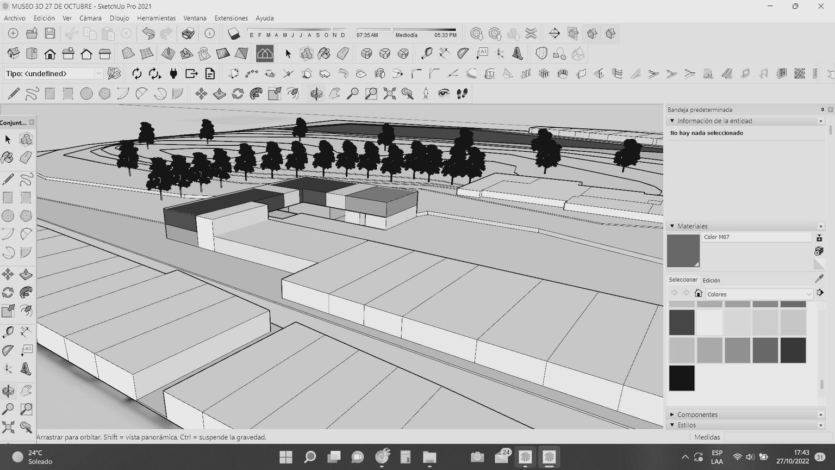
Task: Save the model with the floppy disk icon
Action: (50, 34)
